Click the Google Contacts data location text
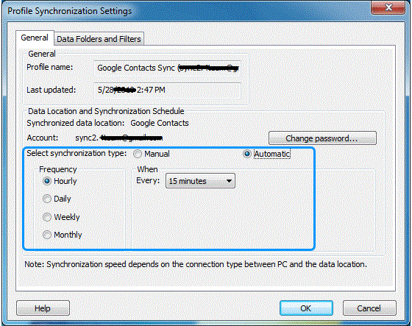The image size is (412, 326). 160,123
